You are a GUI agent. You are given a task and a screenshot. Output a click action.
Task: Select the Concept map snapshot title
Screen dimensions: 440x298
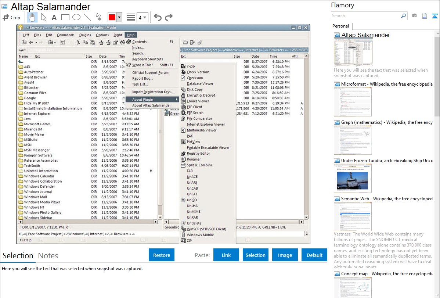point(387,273)
